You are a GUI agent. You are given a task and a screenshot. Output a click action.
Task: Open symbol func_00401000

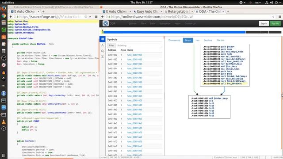(134, 55)
